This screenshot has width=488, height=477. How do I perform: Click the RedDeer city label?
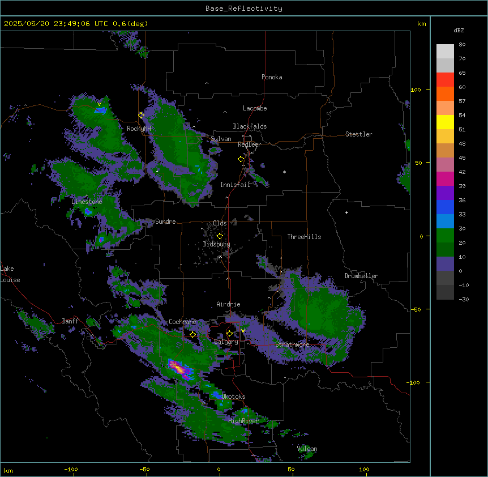pos(250,144)
